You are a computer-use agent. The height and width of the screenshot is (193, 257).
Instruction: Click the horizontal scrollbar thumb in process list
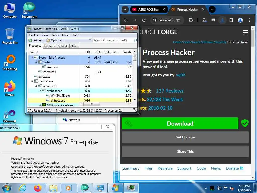pos(92,104)
